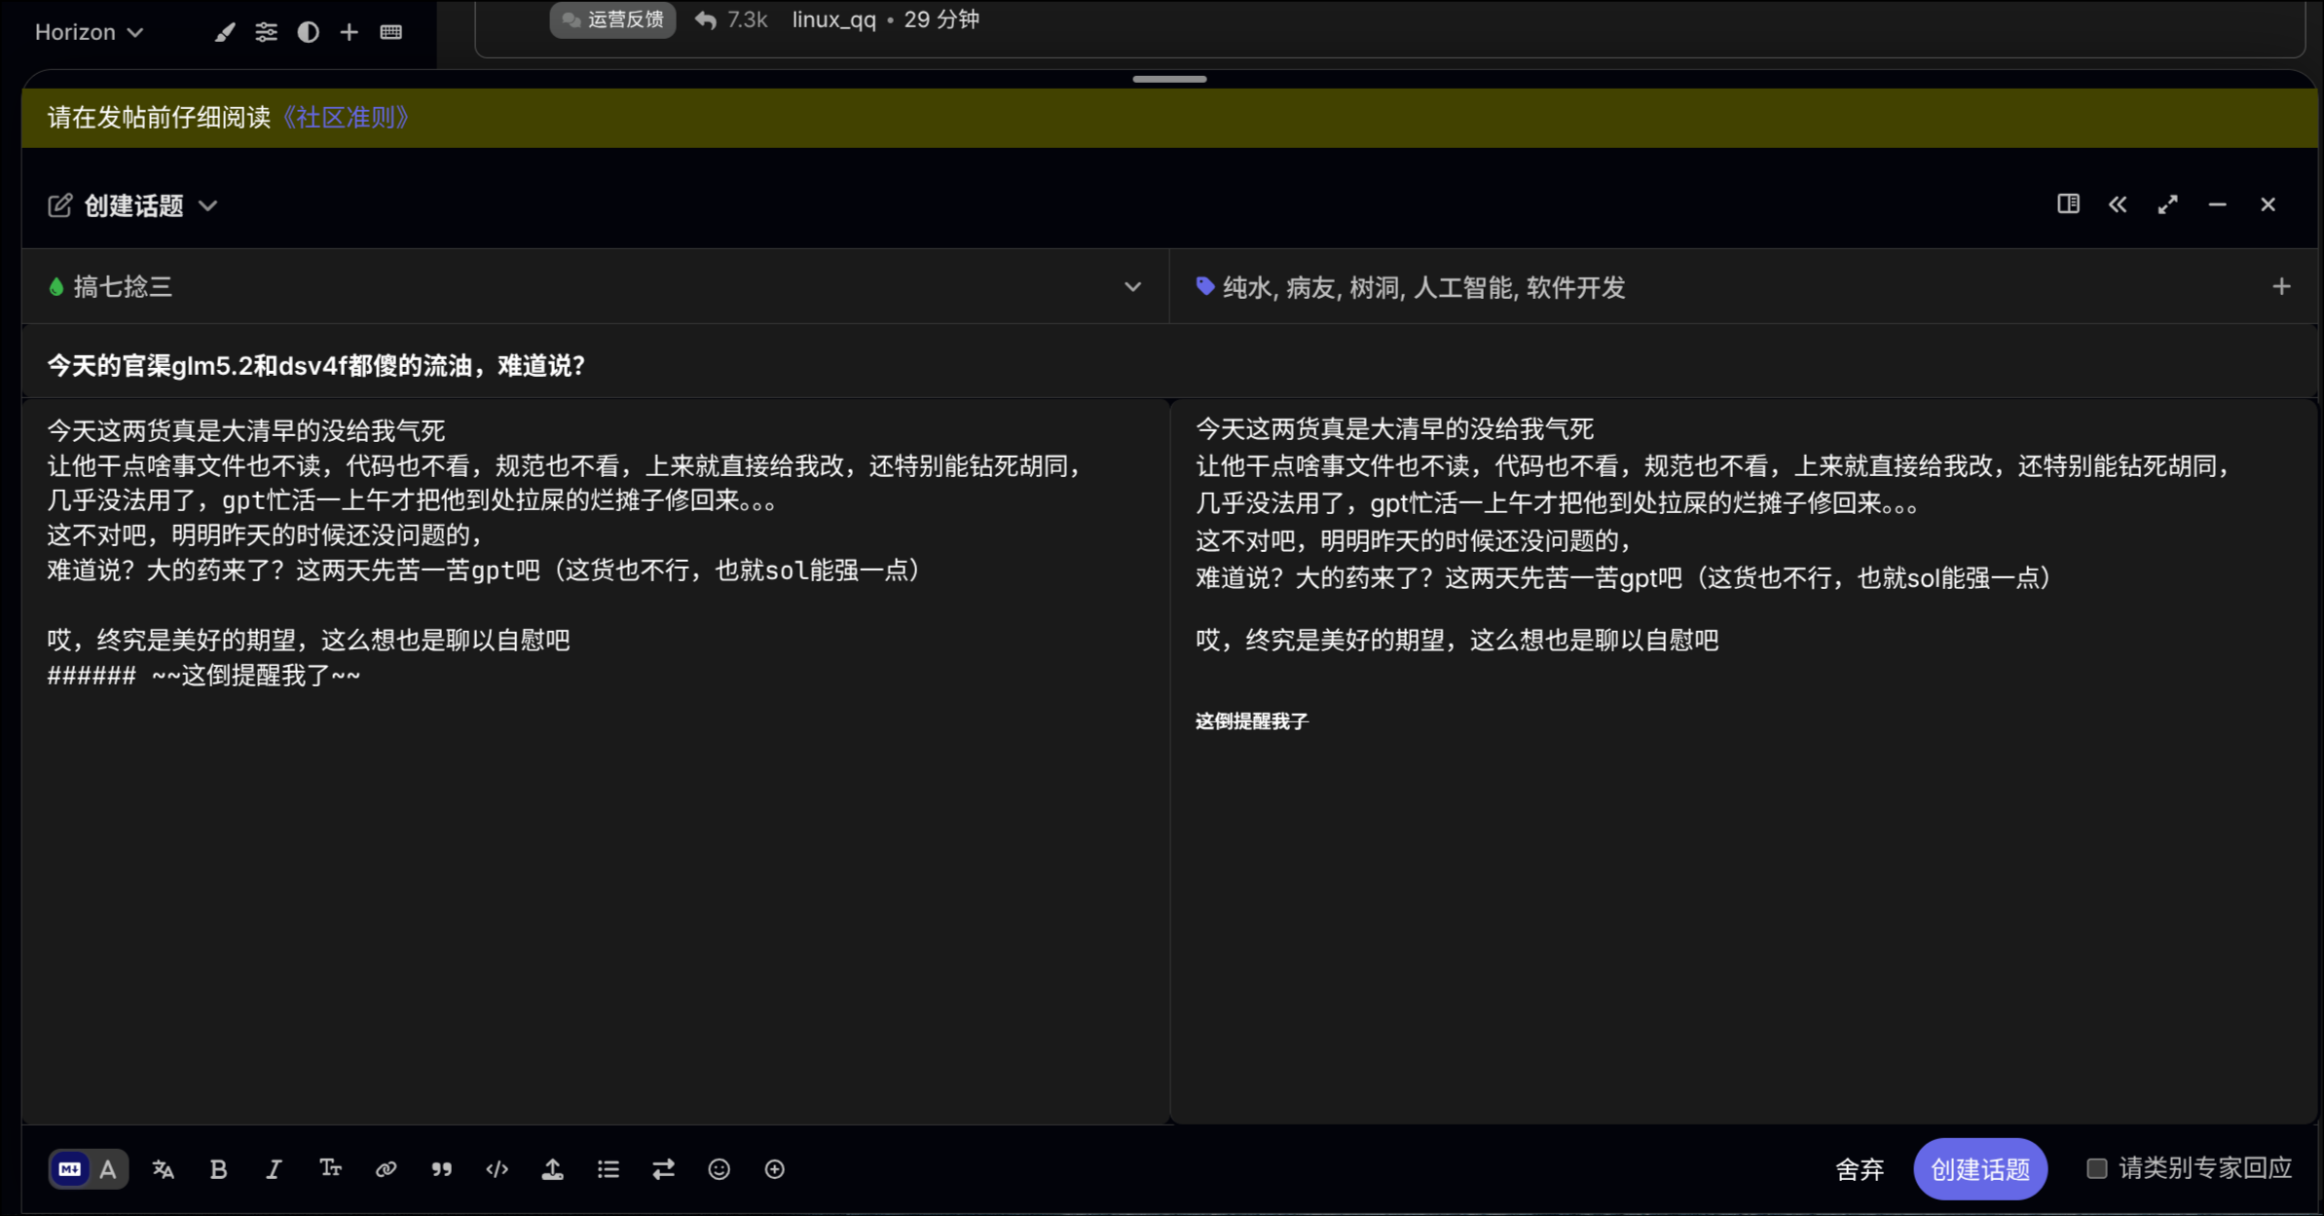Viewport: 2324px width, 1216px height.
Task: Click the translate icon in toolbar
Action: pyautogui.click(x=164, y=1169)
